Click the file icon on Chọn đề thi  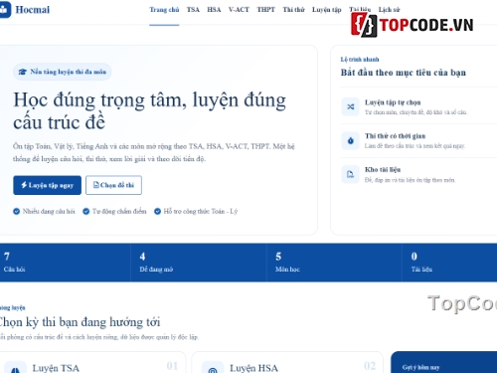pyautogui.click(x=96, y=185)
